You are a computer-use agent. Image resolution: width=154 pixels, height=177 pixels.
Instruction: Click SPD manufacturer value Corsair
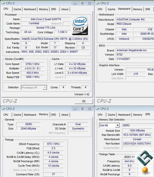click(137, 139)
